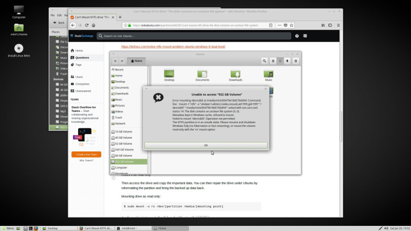This screenshot has height=231, width=411.
Task: Close the Unable to access error dialog
Action: coord(266,89)
